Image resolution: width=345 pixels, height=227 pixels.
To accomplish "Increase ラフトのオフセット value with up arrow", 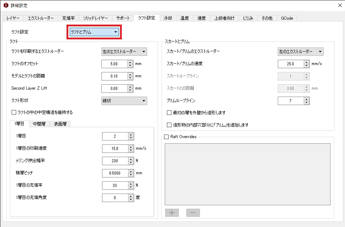I will (130, 62).
